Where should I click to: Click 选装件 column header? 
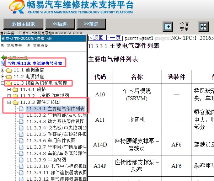[176, 77]
